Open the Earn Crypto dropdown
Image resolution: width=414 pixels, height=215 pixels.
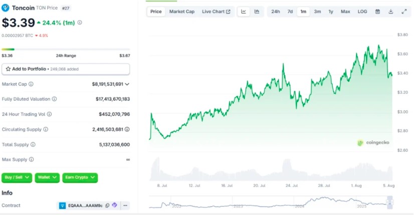[80, 177]
